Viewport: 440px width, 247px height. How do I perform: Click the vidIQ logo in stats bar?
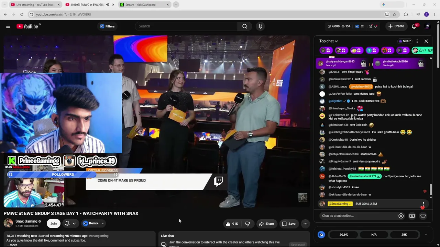(321, 235)
